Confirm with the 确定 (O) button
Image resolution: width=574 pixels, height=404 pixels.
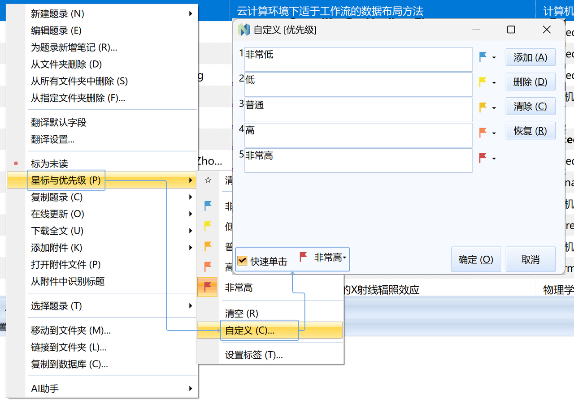(476, 259)
